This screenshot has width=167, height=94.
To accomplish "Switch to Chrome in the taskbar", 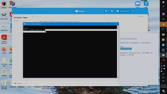I will [x=163, y=25].
